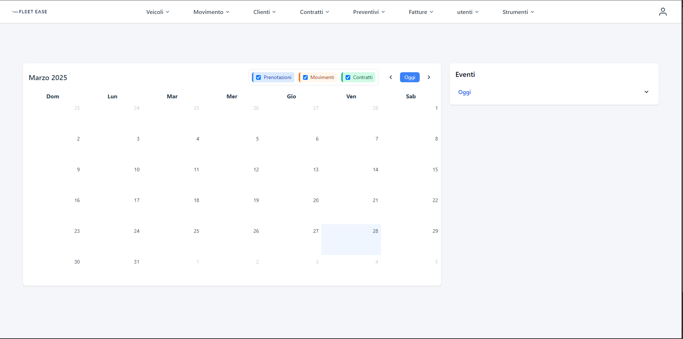683x339 pixels.
Task: Open the Strumenti menu
Action: pos(518,12)
